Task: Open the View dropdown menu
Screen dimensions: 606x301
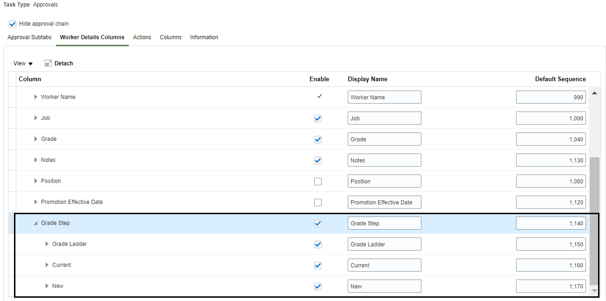Action: click(23, 63)
